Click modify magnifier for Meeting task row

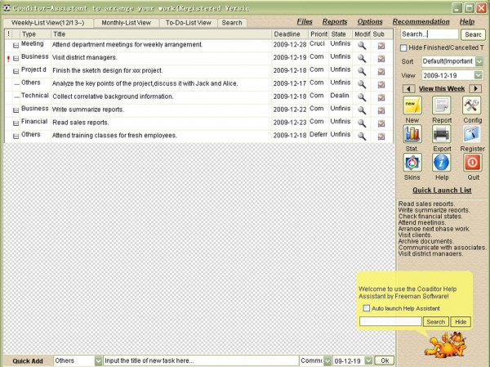tap(362, 45)
